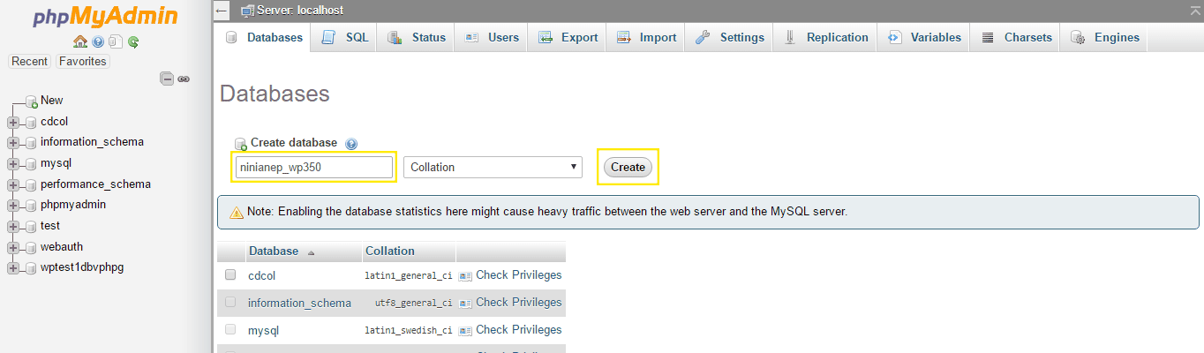This screenshot has height=353, width=1204.
Task: Click the left arrow at main panel's top-left
Action: [x=222, y=11]
